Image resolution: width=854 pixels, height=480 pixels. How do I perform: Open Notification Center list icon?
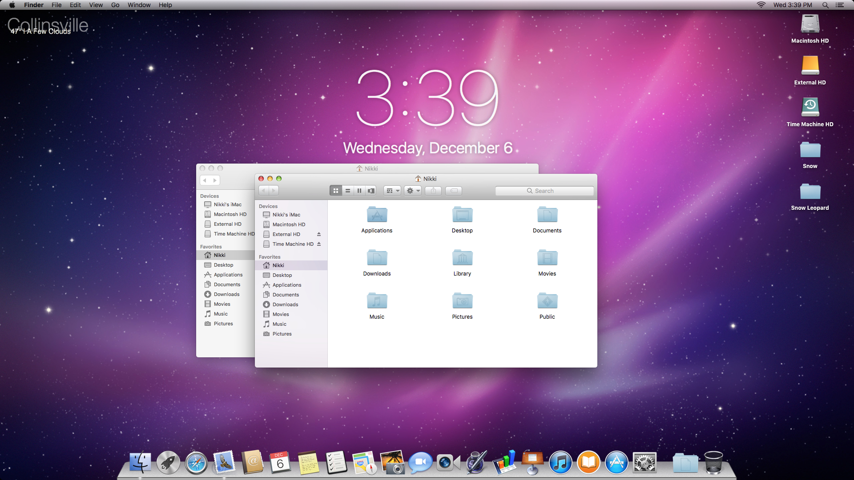[x=839, y=5]
